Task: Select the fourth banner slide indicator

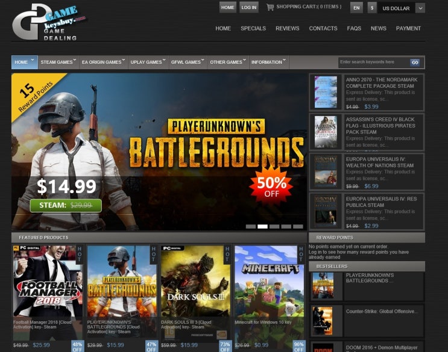Action: click(x=286, y=227)
